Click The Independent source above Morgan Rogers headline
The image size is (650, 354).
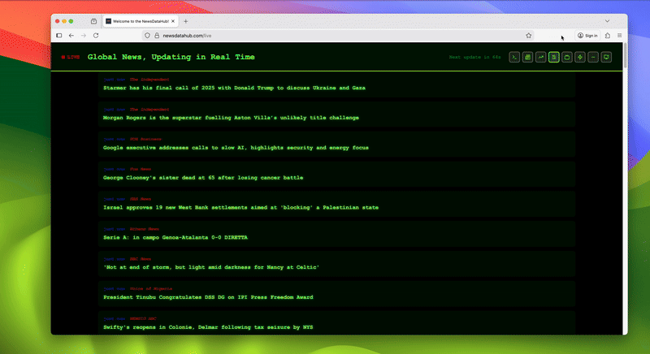tap(149, 110)
